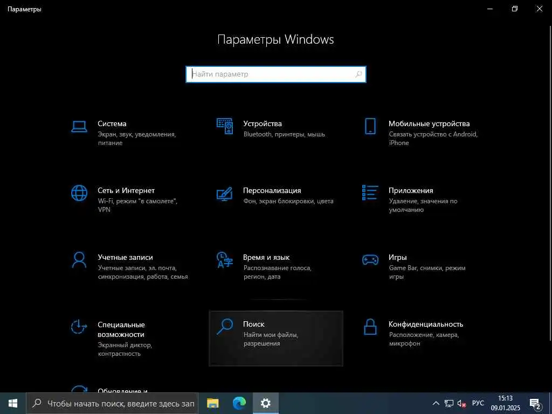Open the Мобильные устройства phone icon

[370, 126]
